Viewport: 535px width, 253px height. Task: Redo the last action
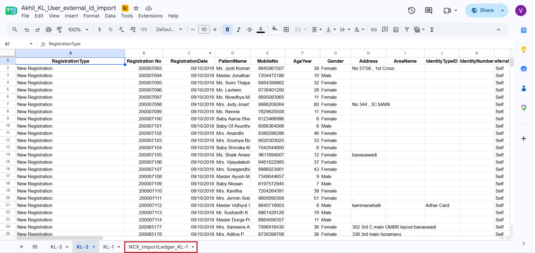click(x=37, y=30)
